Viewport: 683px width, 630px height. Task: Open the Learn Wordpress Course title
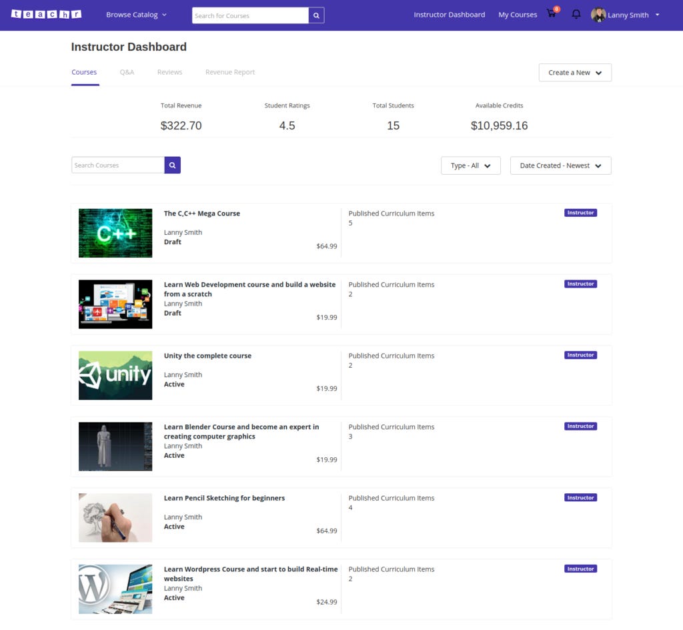coord(251,574)
